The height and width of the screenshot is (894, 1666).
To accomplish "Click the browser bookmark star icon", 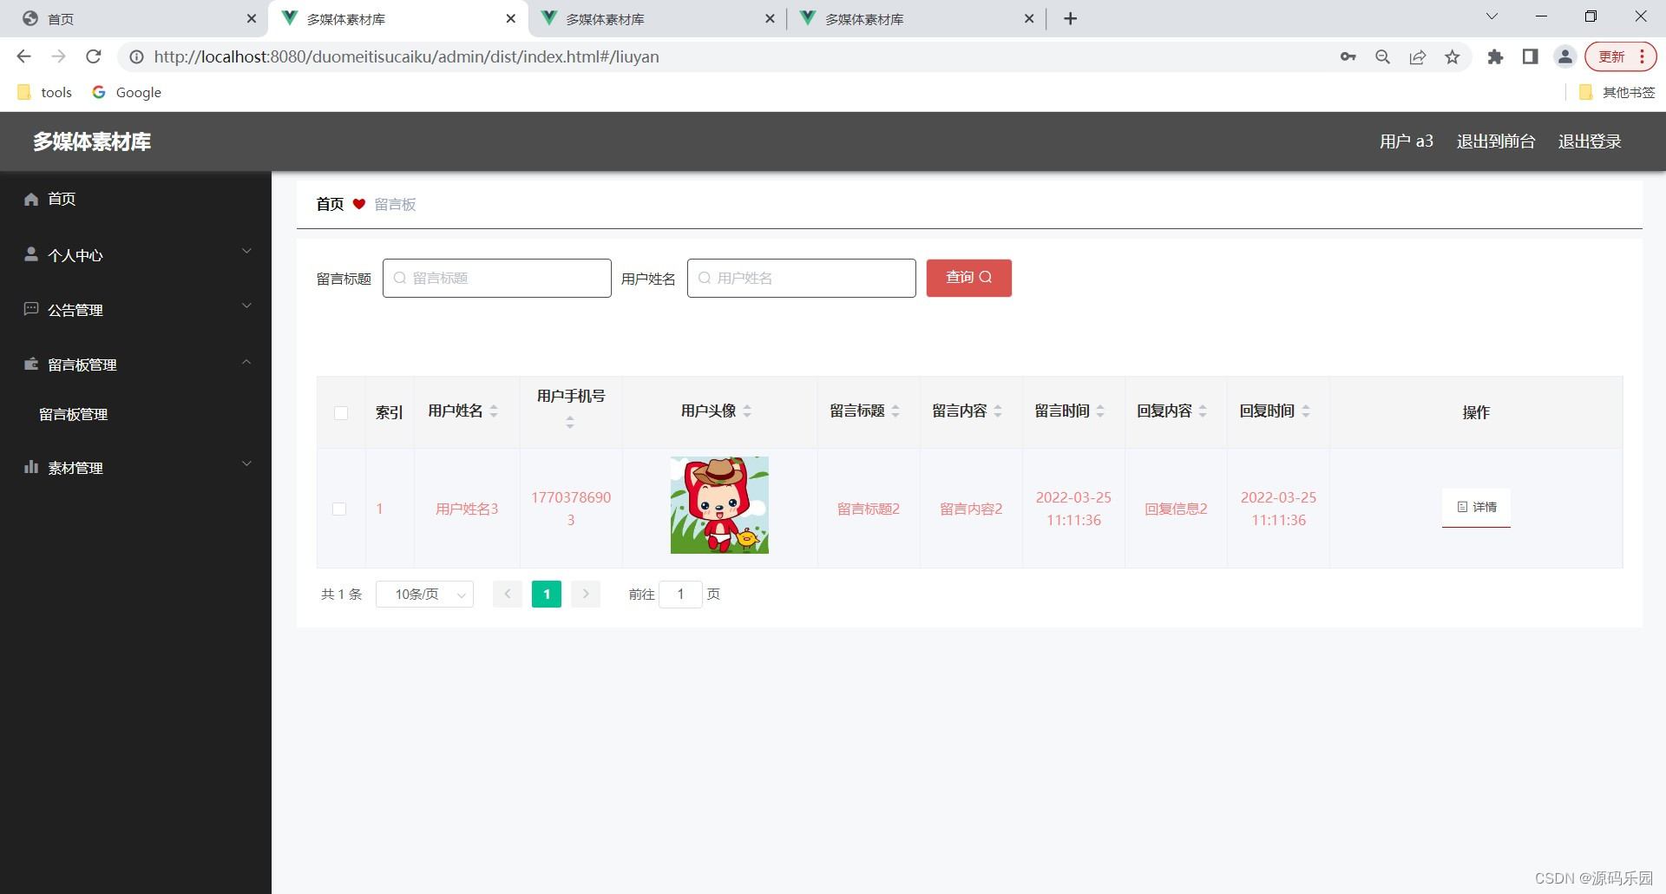I will (x=1453, y=56).
